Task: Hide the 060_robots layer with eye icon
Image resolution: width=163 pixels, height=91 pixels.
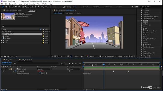Action: point(2,69)
